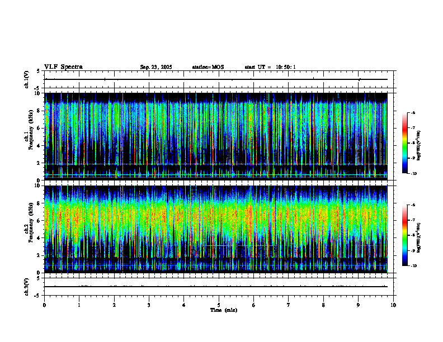
Task: Click the ch.1 colorbar "log(PSD)" label
Action: point(419,145)
